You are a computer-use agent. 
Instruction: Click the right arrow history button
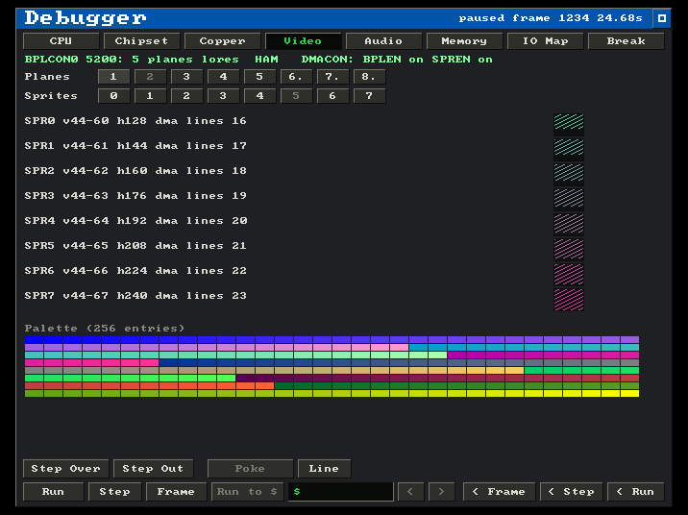click(441, 492)
